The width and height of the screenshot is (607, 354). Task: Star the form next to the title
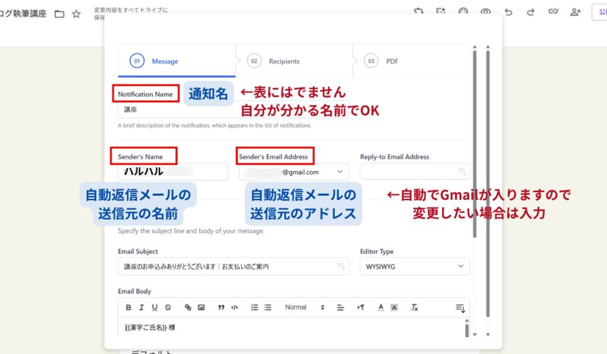pos(76,14)
